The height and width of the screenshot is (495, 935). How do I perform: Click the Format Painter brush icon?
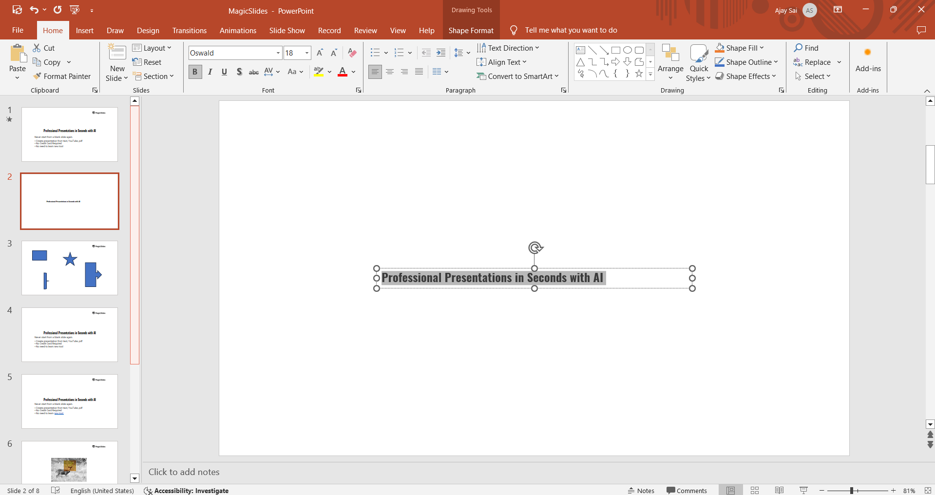(37, 76)
